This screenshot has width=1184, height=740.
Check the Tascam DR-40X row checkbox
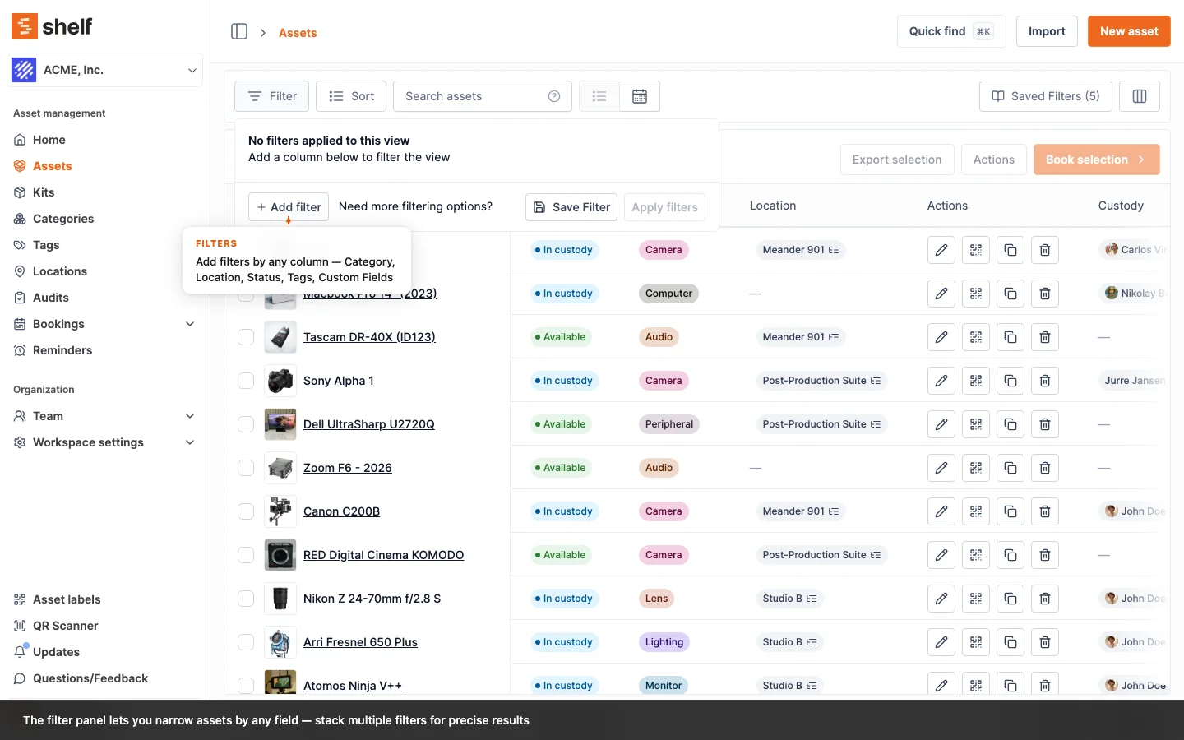pos(246,337)
